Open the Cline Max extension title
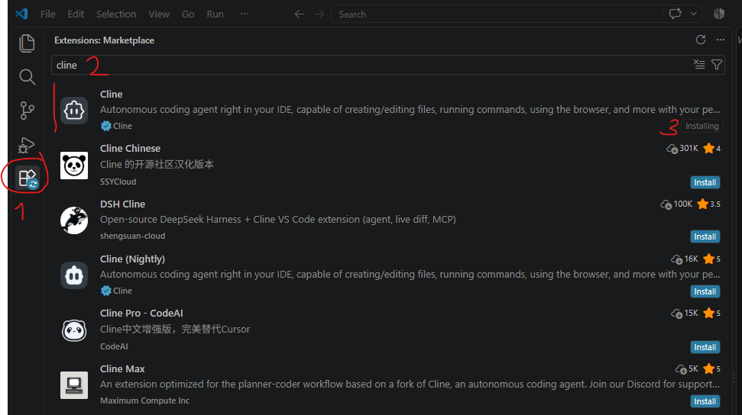The image size is (742, 415). point(122,368)
